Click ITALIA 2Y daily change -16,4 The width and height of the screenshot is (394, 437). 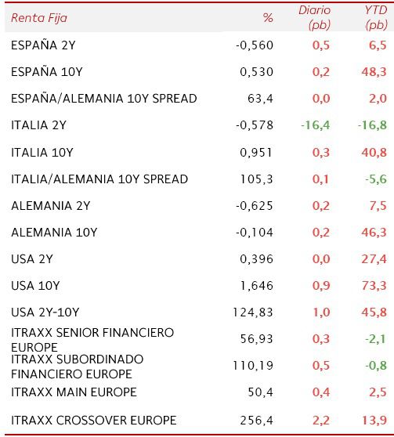(x=316, y=125)
